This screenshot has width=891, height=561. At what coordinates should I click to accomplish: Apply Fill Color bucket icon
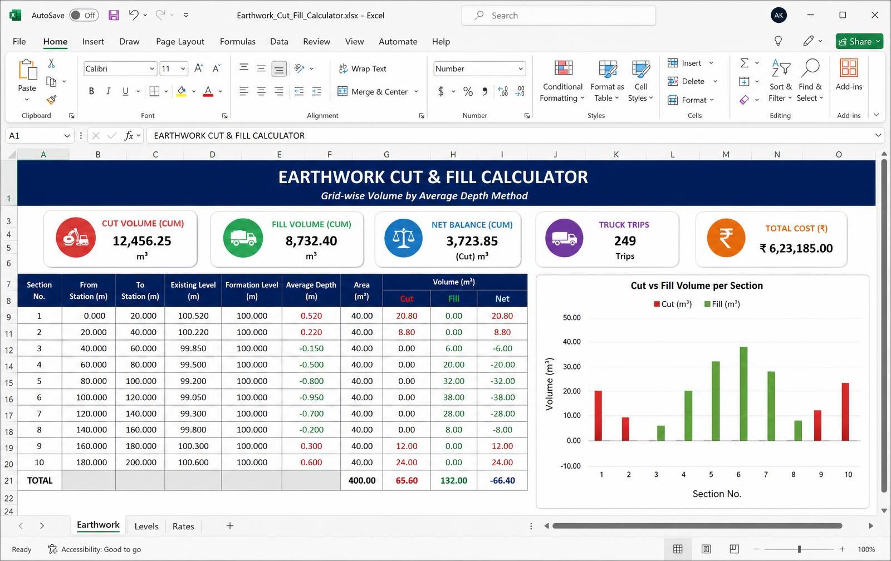(182, 91)
